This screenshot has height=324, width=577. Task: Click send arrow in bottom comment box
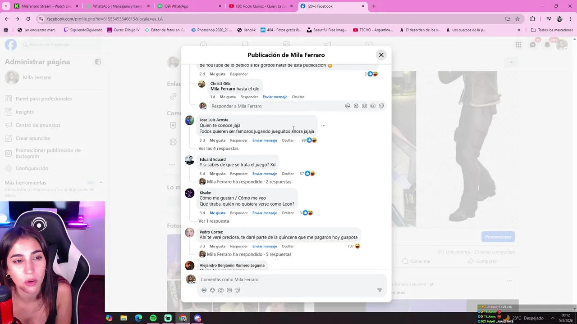379,290
